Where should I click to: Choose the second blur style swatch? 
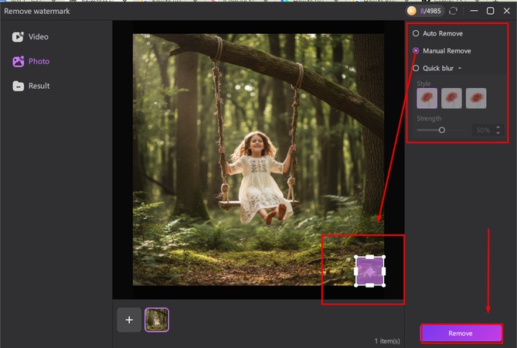click(451, 98)
